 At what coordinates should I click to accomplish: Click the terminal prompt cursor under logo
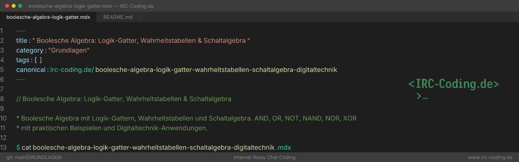pyautogui.click(x=422, y=96)
